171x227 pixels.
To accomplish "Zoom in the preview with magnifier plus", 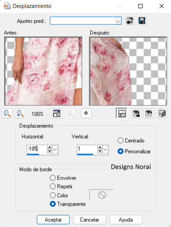I will [20, 113].
